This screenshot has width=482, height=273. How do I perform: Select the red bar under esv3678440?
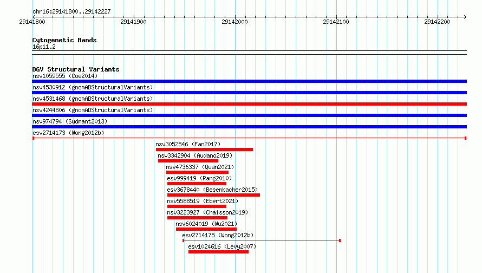point(213,195)
